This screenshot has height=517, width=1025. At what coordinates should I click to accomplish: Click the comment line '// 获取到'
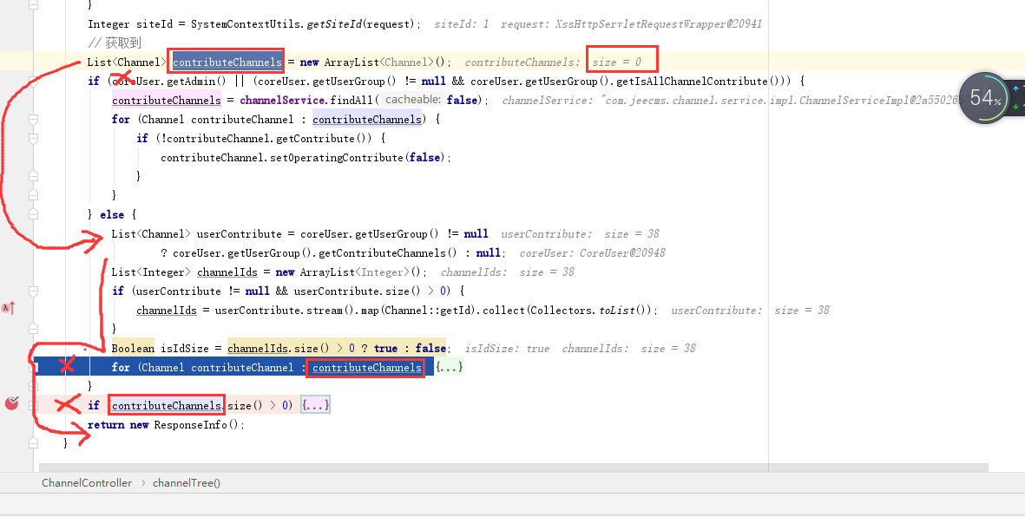tap(115, 43)
